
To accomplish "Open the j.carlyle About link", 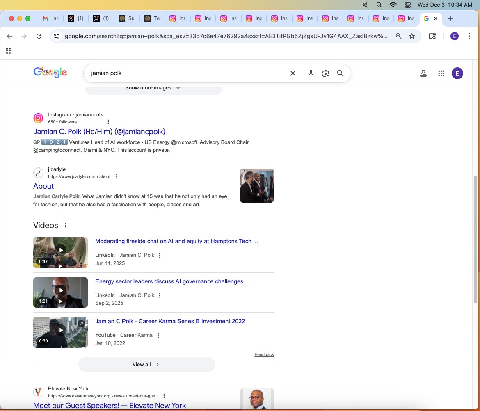I will 43,186.
